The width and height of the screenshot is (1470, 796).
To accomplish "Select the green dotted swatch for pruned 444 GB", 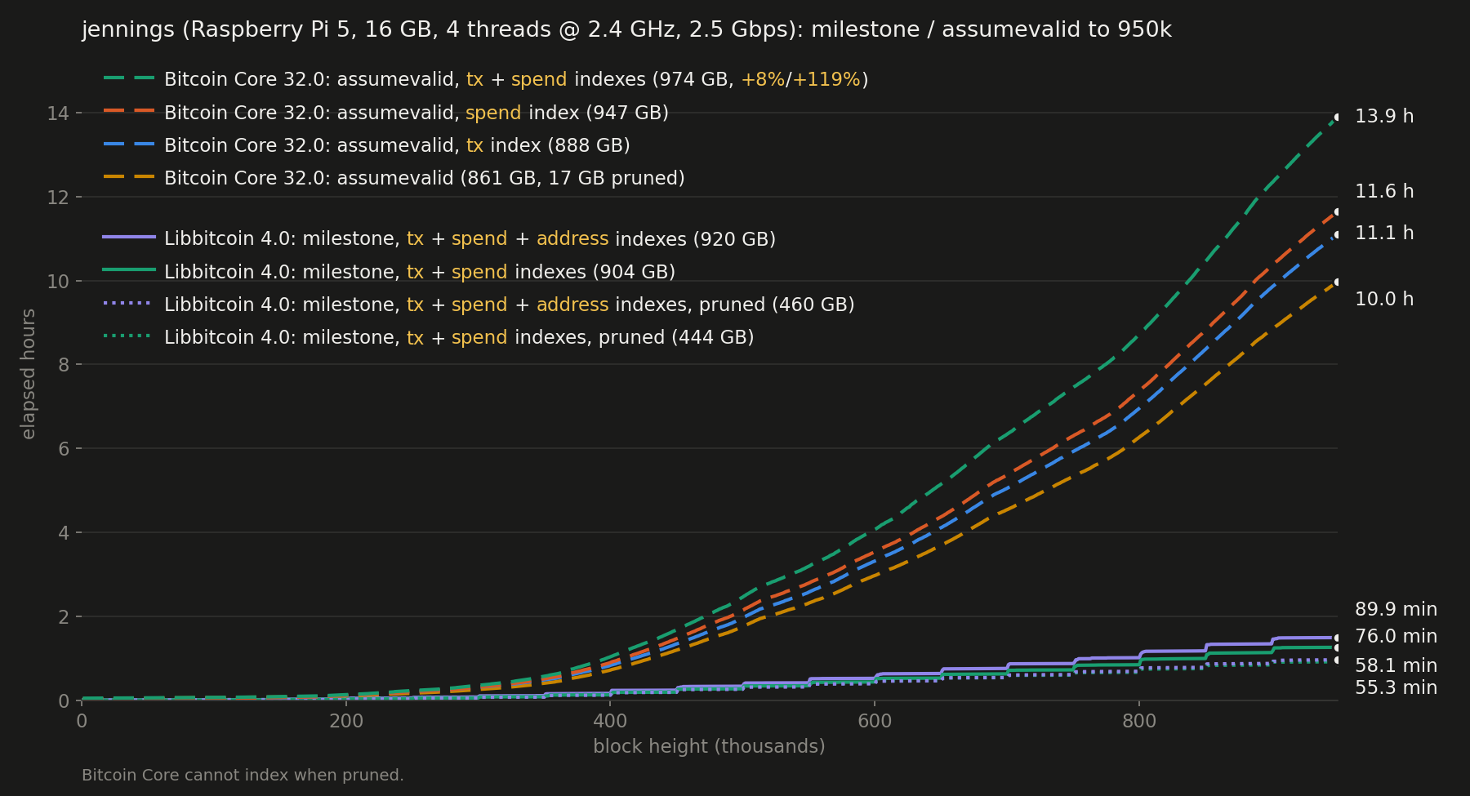I will pyautogui.click(x=129, y=336).
